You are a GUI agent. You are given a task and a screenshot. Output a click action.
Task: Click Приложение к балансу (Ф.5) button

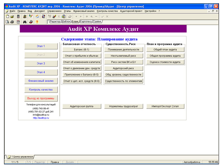[82, 74]
